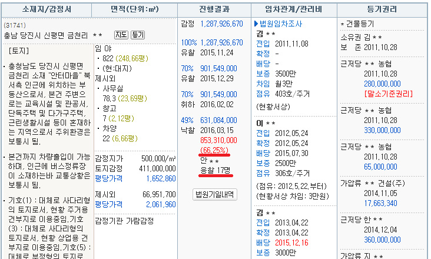Select the 소재지/감정서 column header
This screenshot has height=259, width=431.
(47, 9)
